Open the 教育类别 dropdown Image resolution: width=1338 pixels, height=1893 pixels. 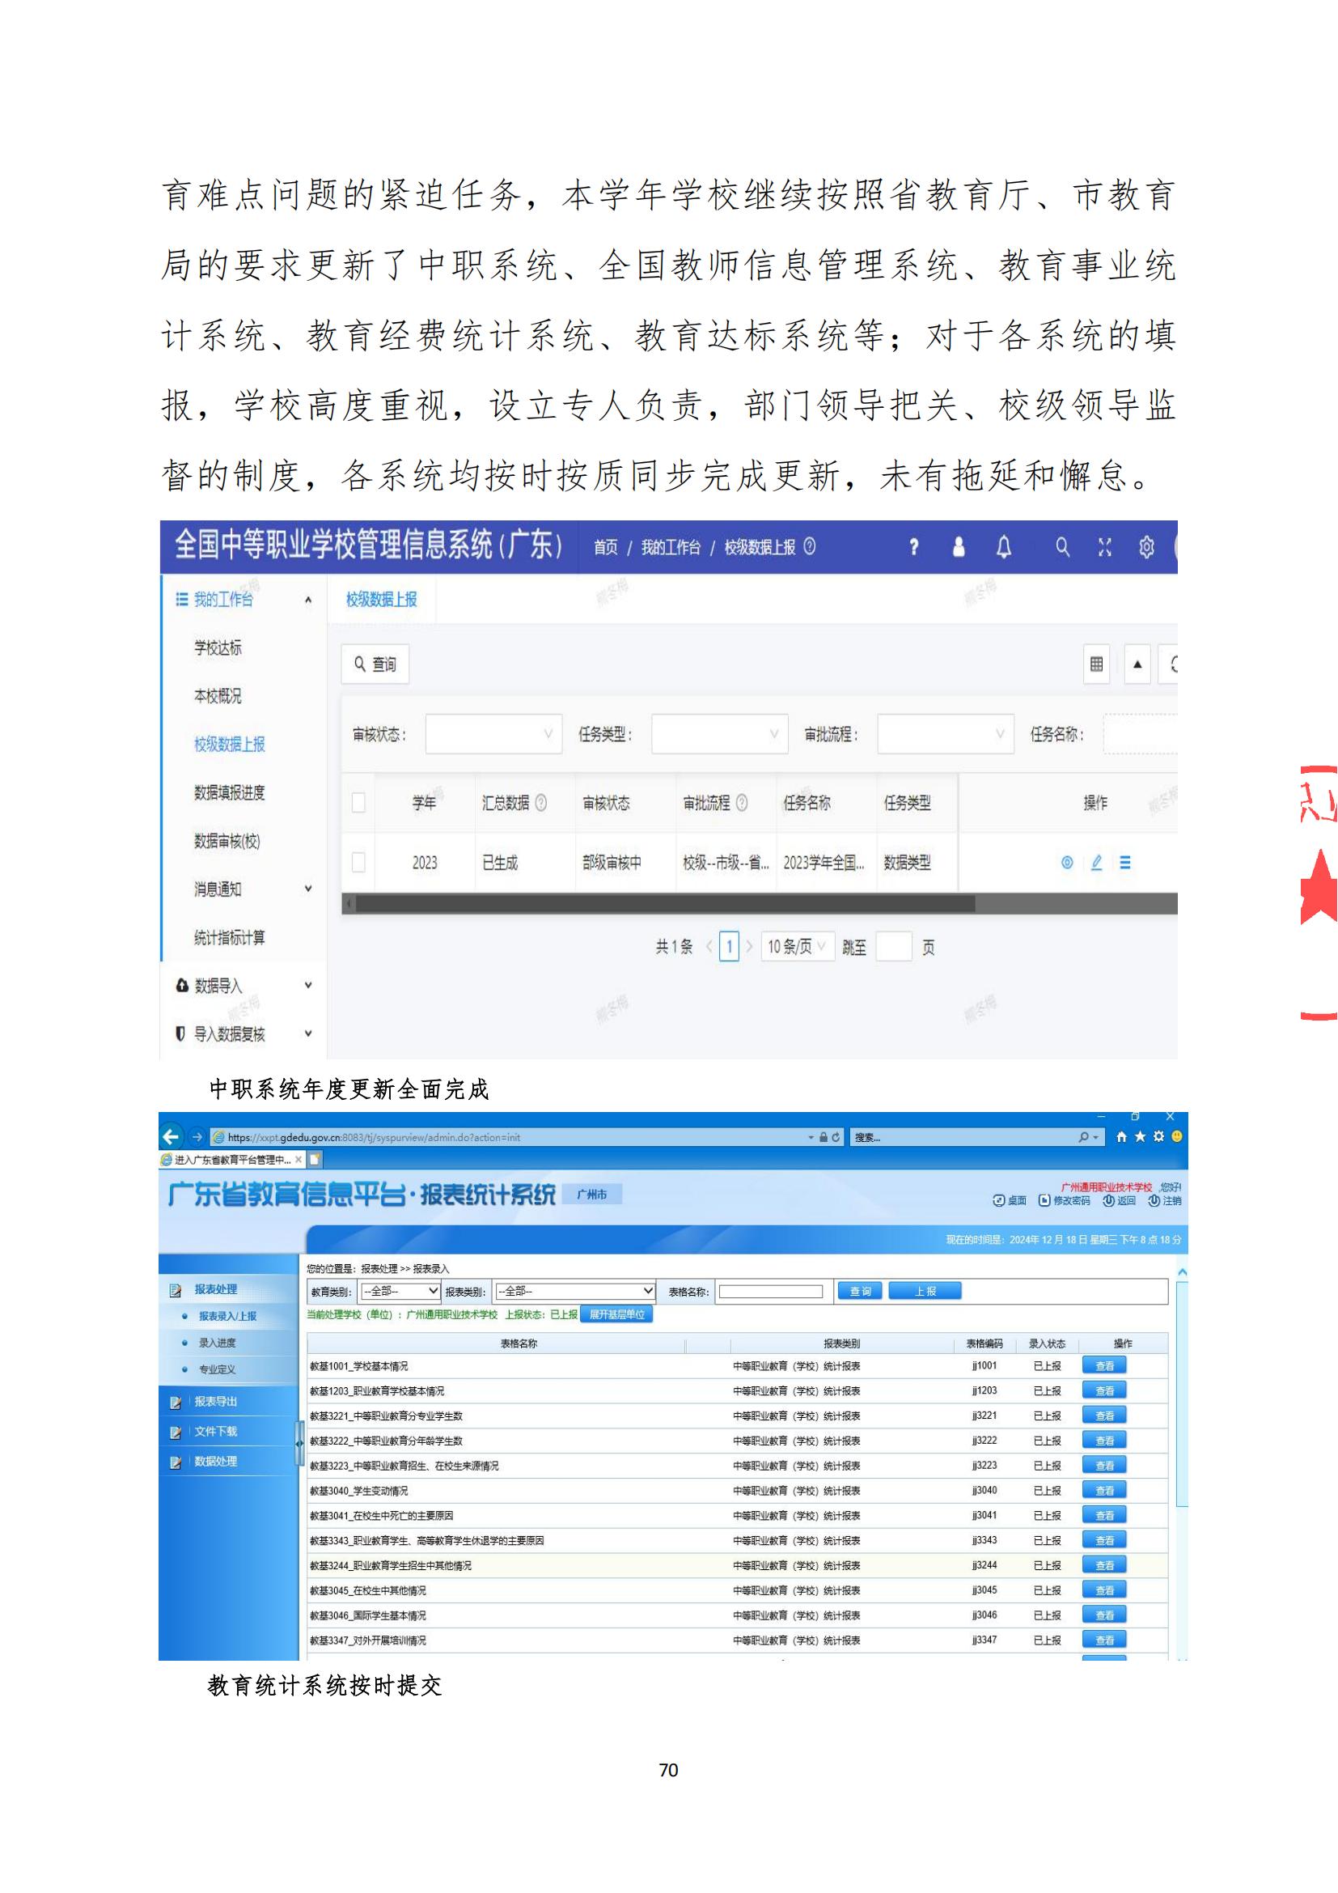[400, 1291]
